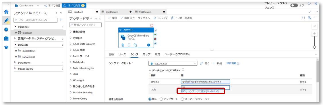Open pipeline JSON code view braces icon
323x105 pixels.
pos(303,18)
